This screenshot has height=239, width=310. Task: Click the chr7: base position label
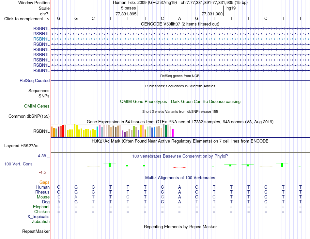pyautogui.click(x=45, y=14)
